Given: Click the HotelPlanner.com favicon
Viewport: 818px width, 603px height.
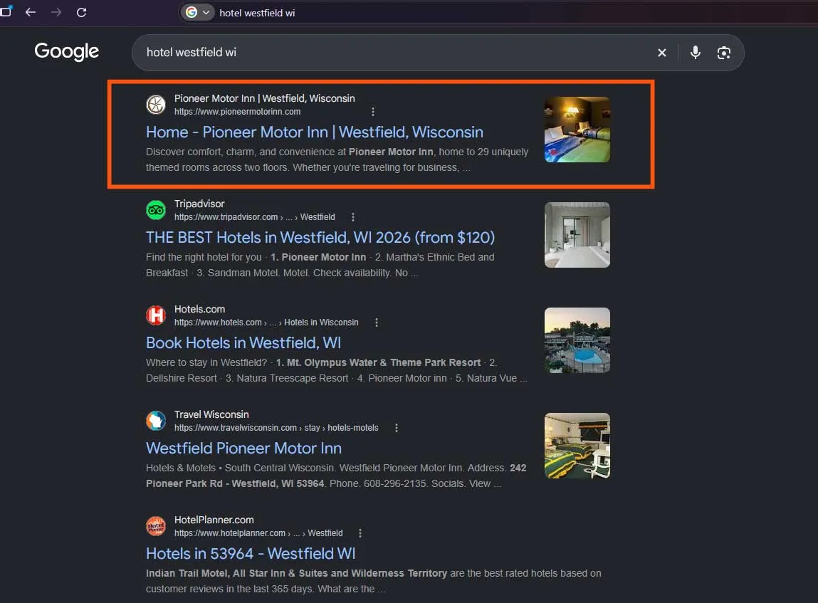Looking at the screenshot, I should [155, 526].
